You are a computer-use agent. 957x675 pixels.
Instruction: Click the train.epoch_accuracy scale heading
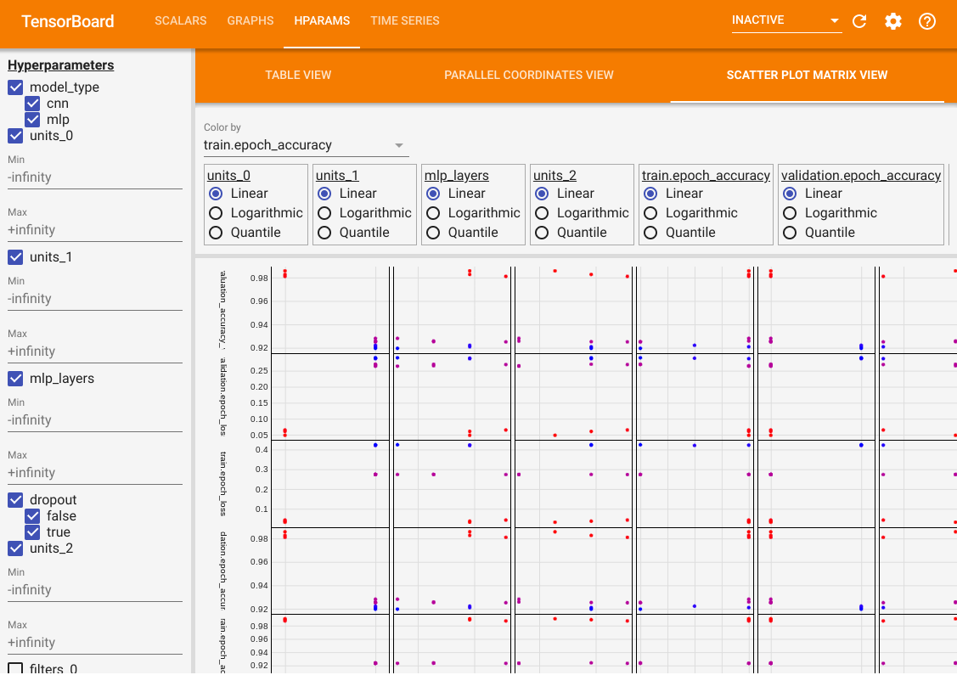point(706,176)
